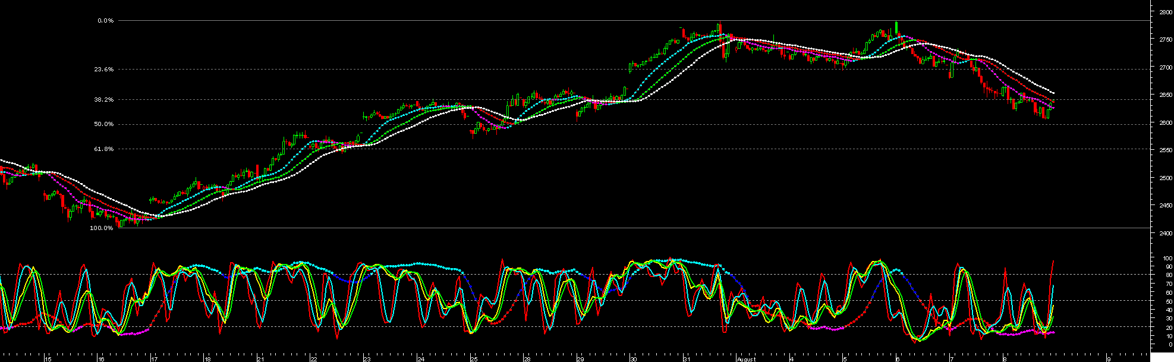Screen dimensions: 1174x362
Task: Click the date axis label 22
Action: [x=313, y=359]
